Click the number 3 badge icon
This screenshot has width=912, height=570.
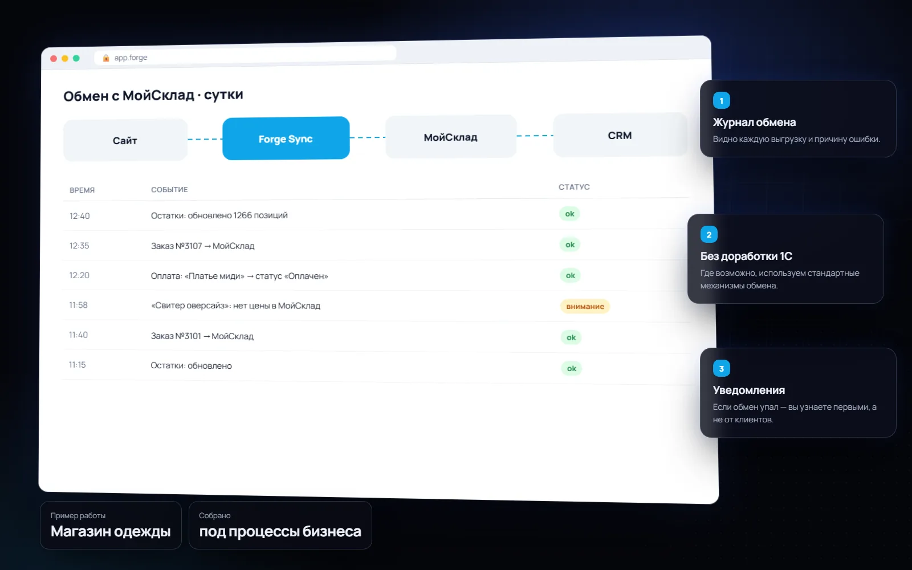[722, 368]
